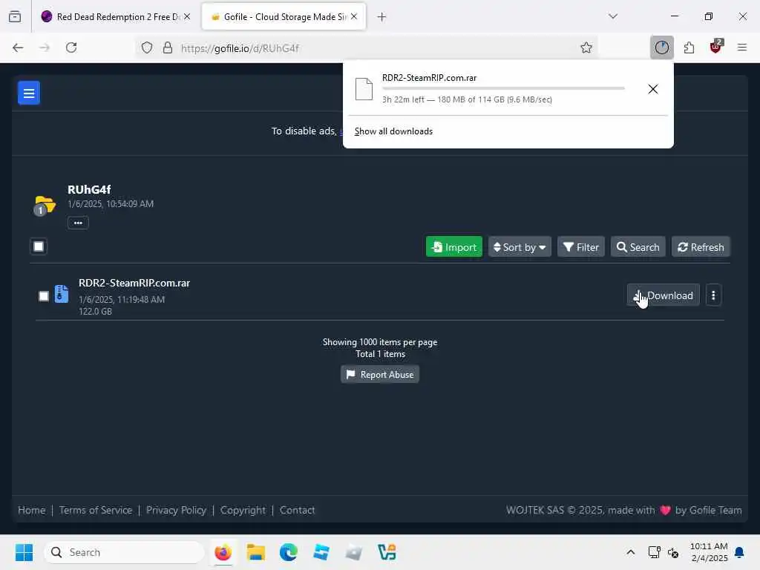This screenshot has width=760, height=570.
Task: Click the file icon in downloads panel
Action: coord(364,89)
